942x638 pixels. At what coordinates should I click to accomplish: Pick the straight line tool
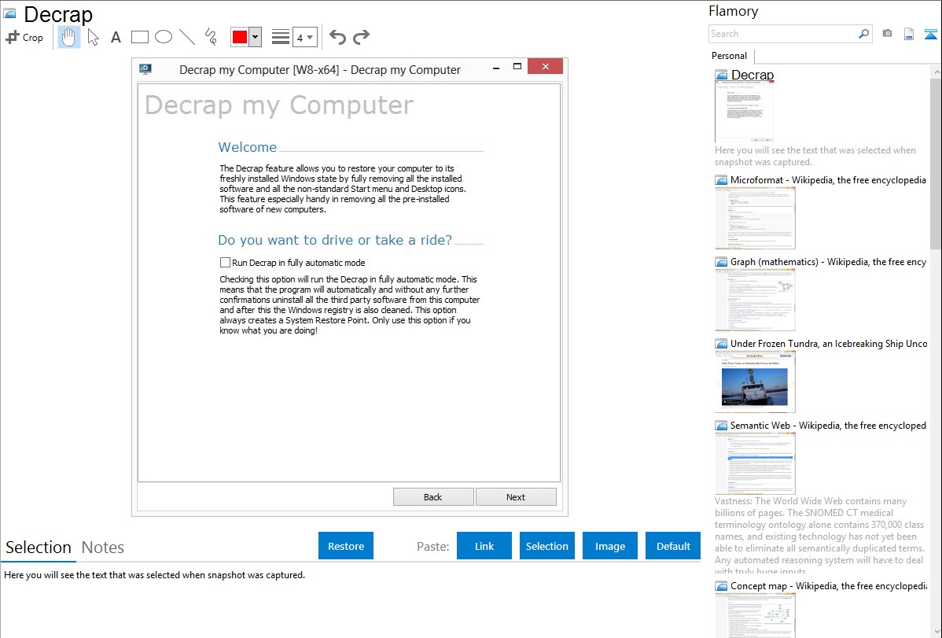click(x=187, y=37)
